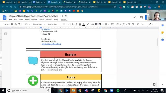Open the line spacing options
This screenshot has width=166, height=93.
click(112, 24)
